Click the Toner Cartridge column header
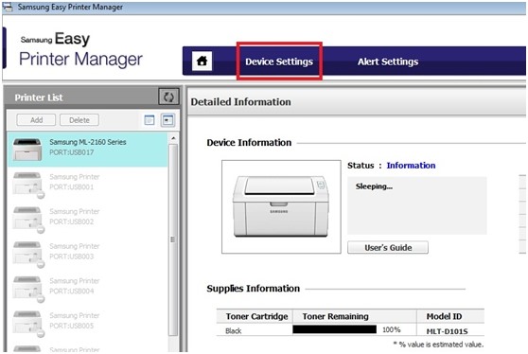 pos(256,317)
